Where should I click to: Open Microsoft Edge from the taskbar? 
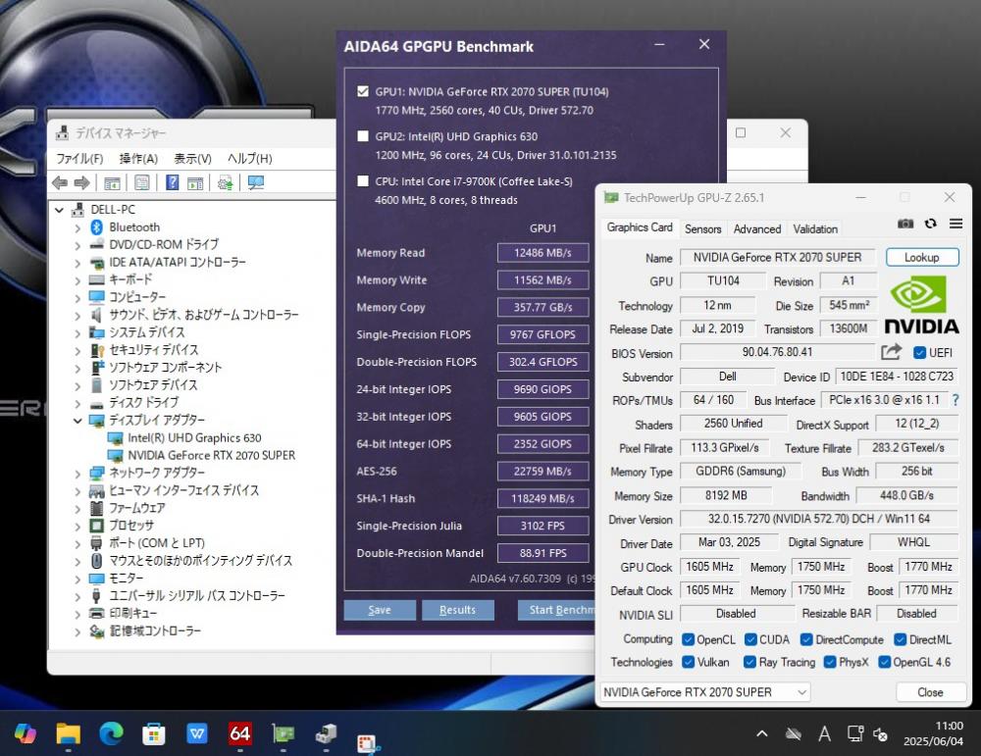pos(112,732)
